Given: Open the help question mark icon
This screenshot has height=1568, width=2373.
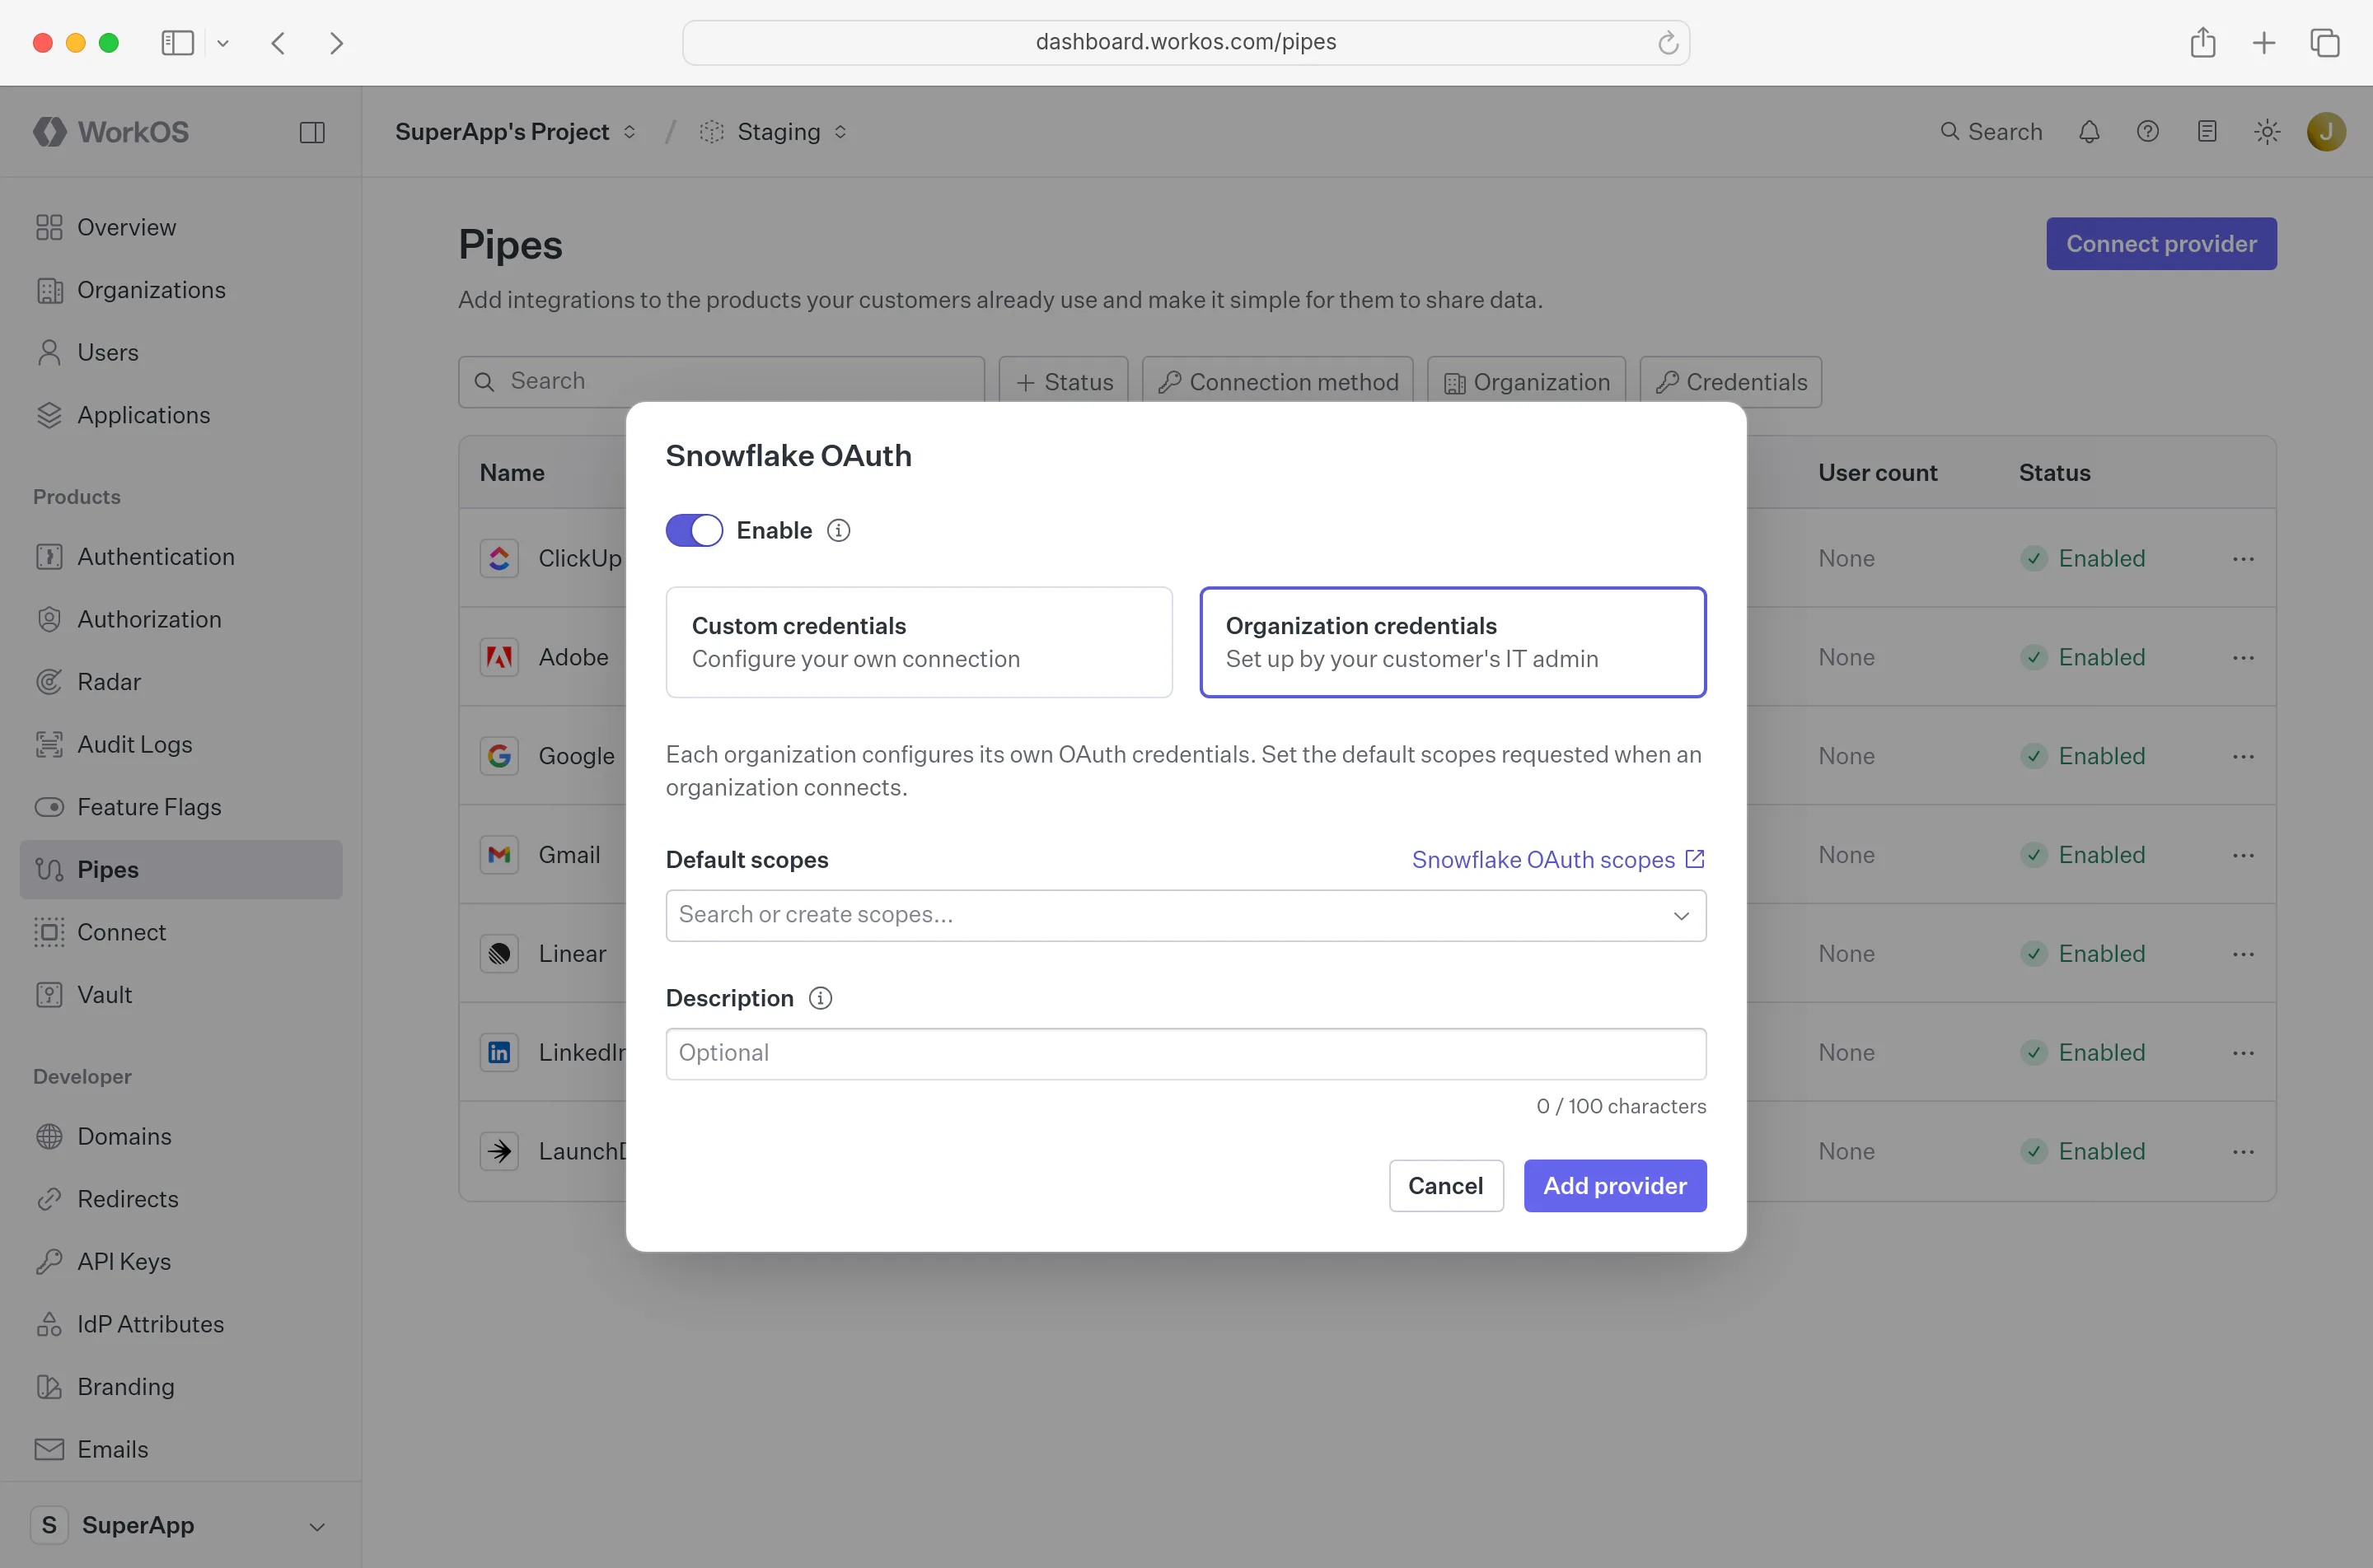Looking at the screenshot, I should point(2148,132).
